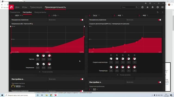174x97 pixels.
Task: Click Windows taskbar search box
Action: point(20,95)
